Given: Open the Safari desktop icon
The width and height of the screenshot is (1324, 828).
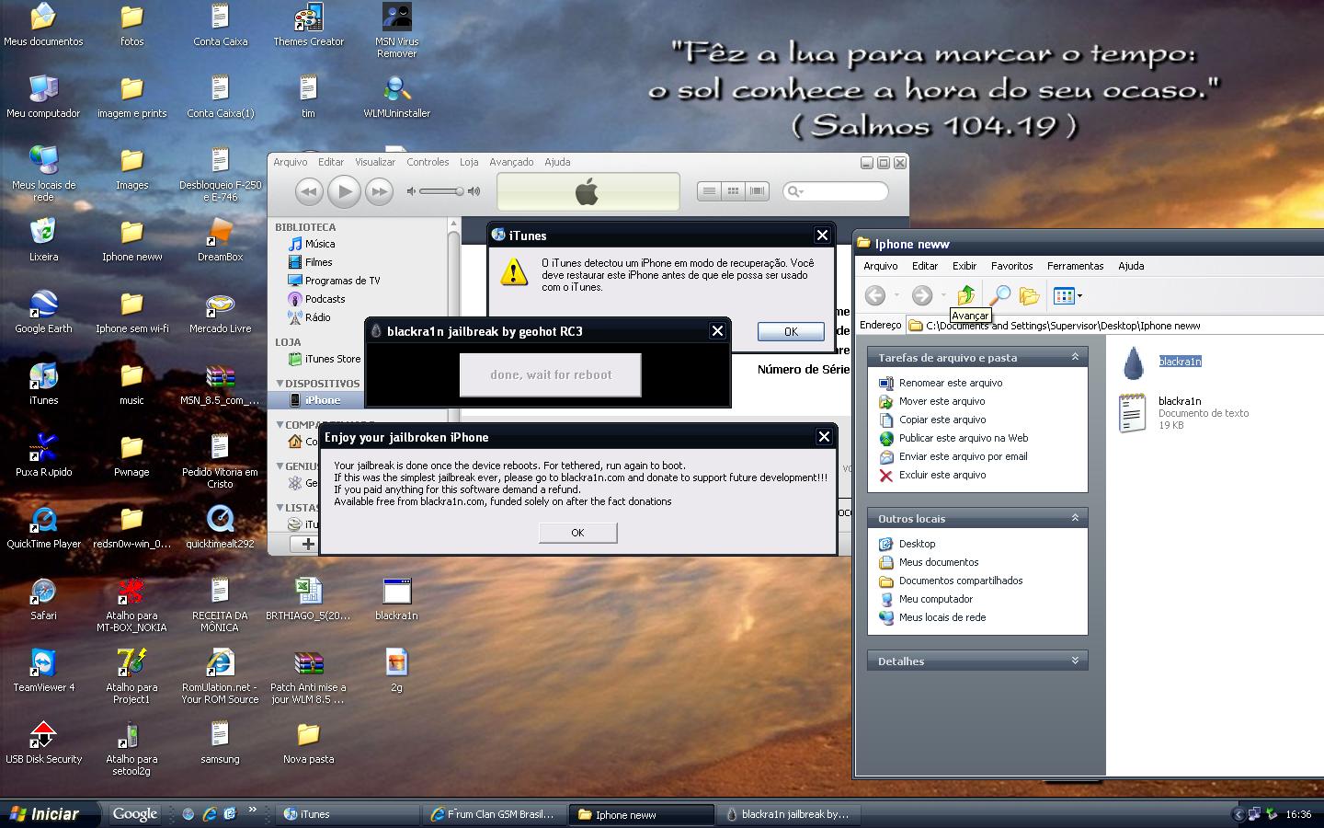Looking at the screenshot, I should click(x=43, y=598).
